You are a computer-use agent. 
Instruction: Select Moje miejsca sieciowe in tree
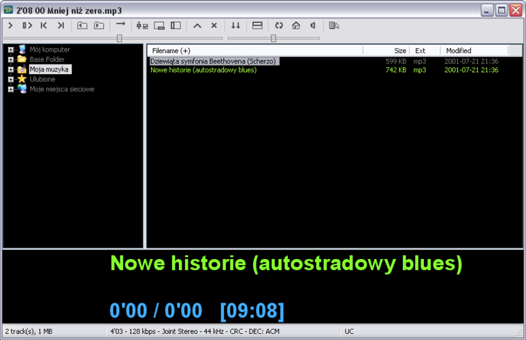click(x=62, y=89)
